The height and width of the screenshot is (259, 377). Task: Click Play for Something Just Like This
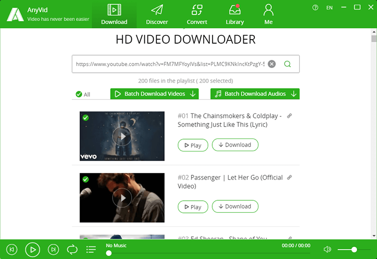coord(193,145)
